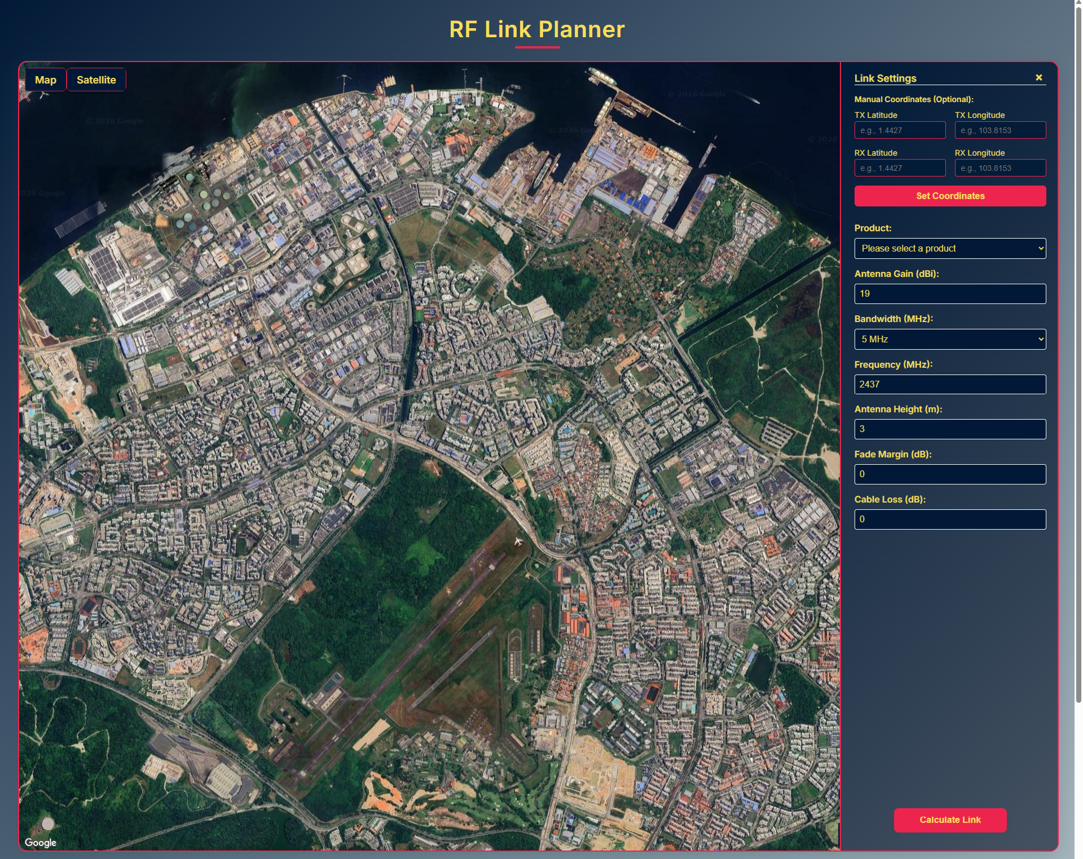The image size is (1083, 859).
Task: Click the Google logo on the map
Action: pos(41,842)
